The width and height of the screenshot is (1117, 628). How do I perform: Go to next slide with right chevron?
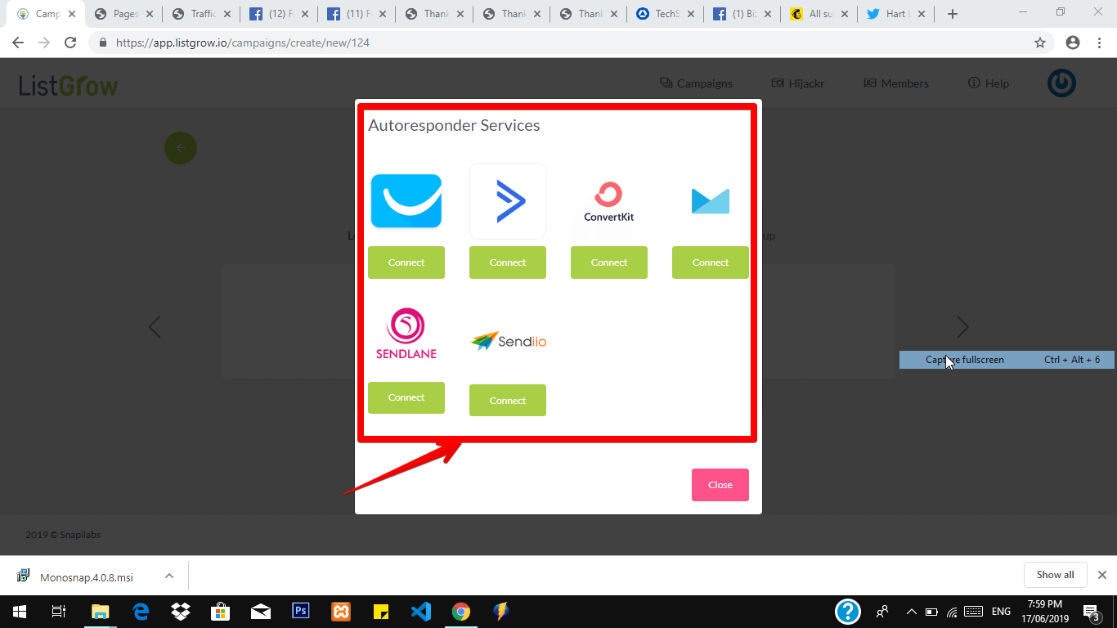[962, 327]
